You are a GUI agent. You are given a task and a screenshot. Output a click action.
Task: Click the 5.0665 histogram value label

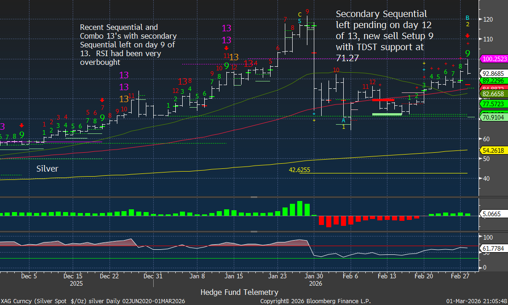pyautogui.click(x=493, y=213)
